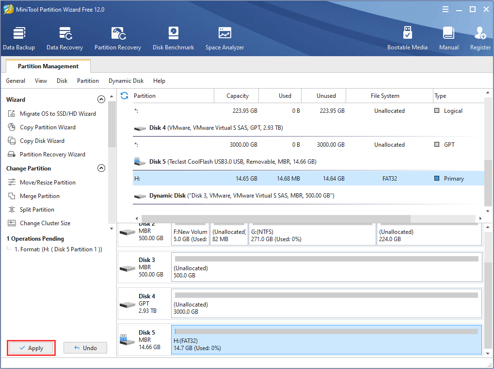Image resolution: width=494 pixels, height=369 pixels.
Task: Open the Partition menu
Action: pos(88,81)
